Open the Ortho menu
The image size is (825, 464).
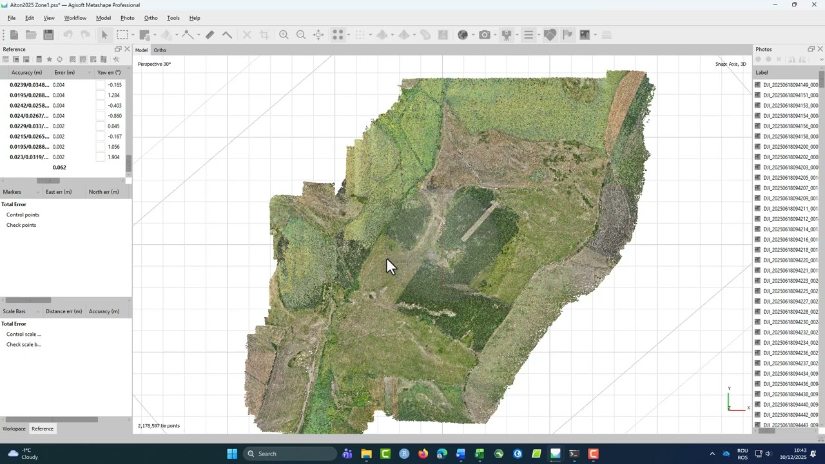coord(151,18)
